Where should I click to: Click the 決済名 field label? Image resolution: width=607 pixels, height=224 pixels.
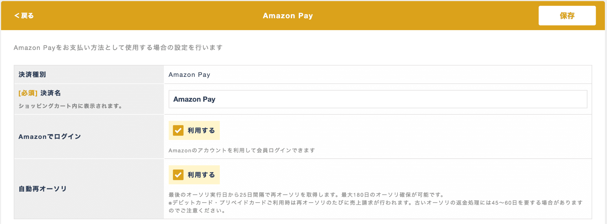click(x=51, y=93)
